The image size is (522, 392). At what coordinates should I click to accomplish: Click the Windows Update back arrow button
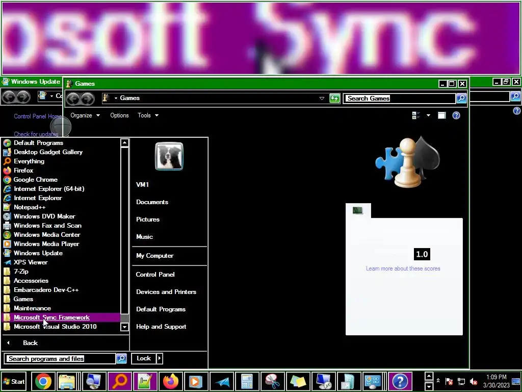tap(9, 96)
